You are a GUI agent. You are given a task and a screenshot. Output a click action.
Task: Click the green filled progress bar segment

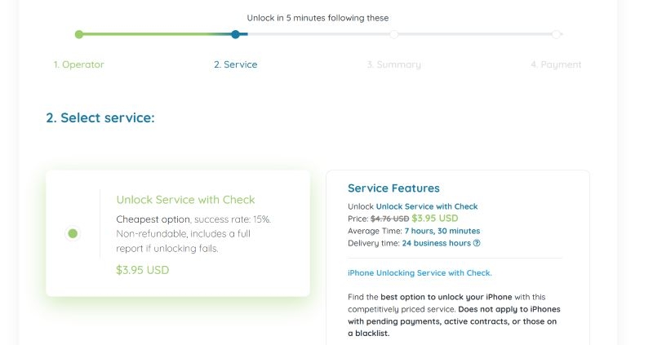147,34
